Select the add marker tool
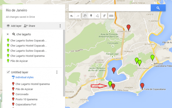172x108 pixels. [91, 16]
